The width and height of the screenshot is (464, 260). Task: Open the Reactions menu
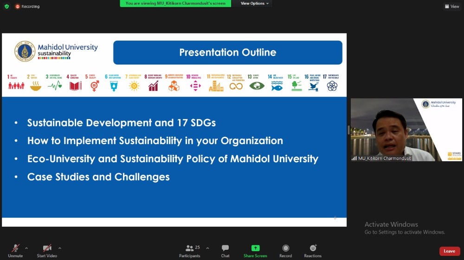point(313,251)
